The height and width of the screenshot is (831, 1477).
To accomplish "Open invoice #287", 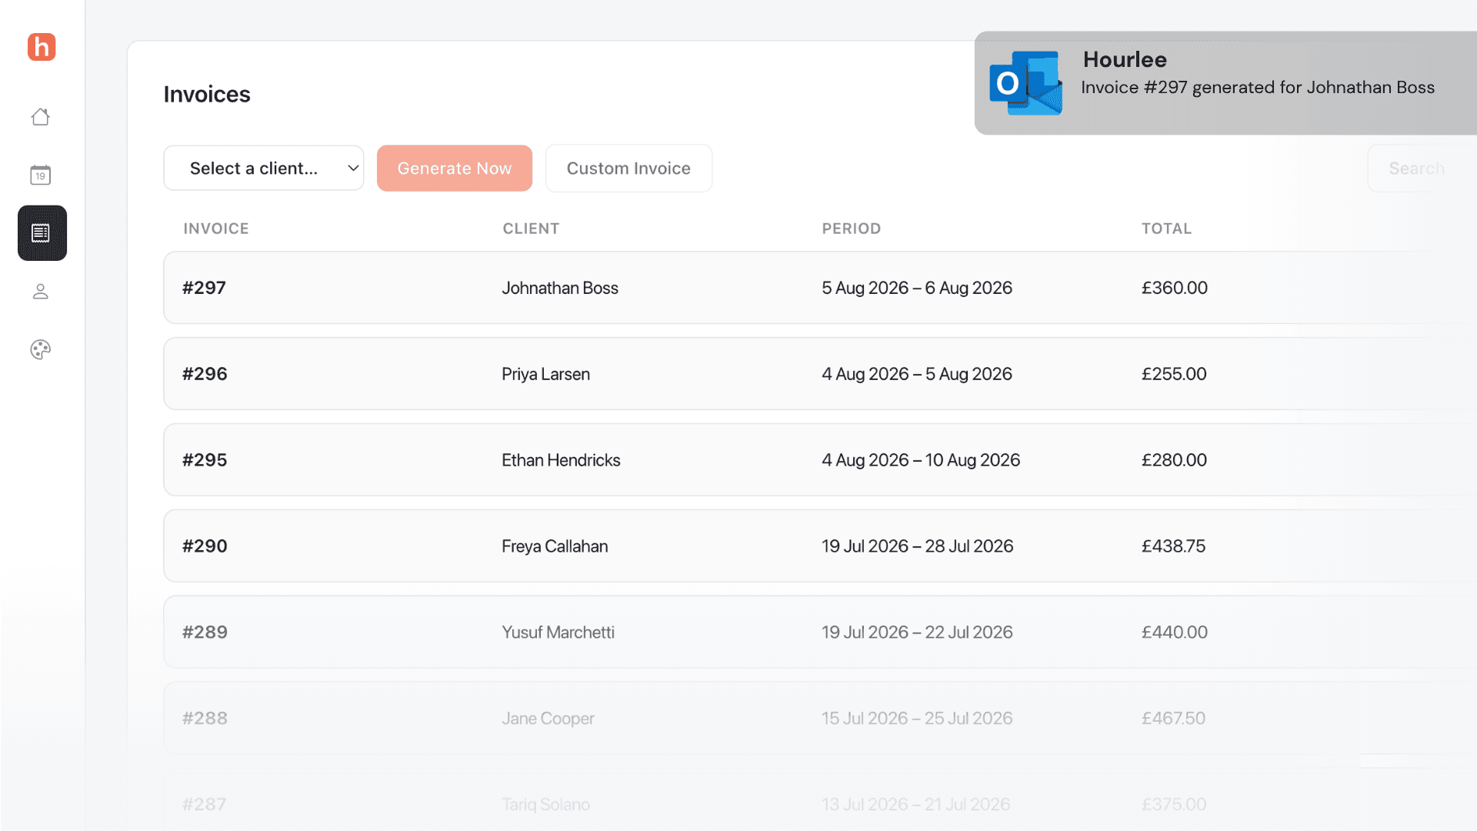I will coord(204,805).
